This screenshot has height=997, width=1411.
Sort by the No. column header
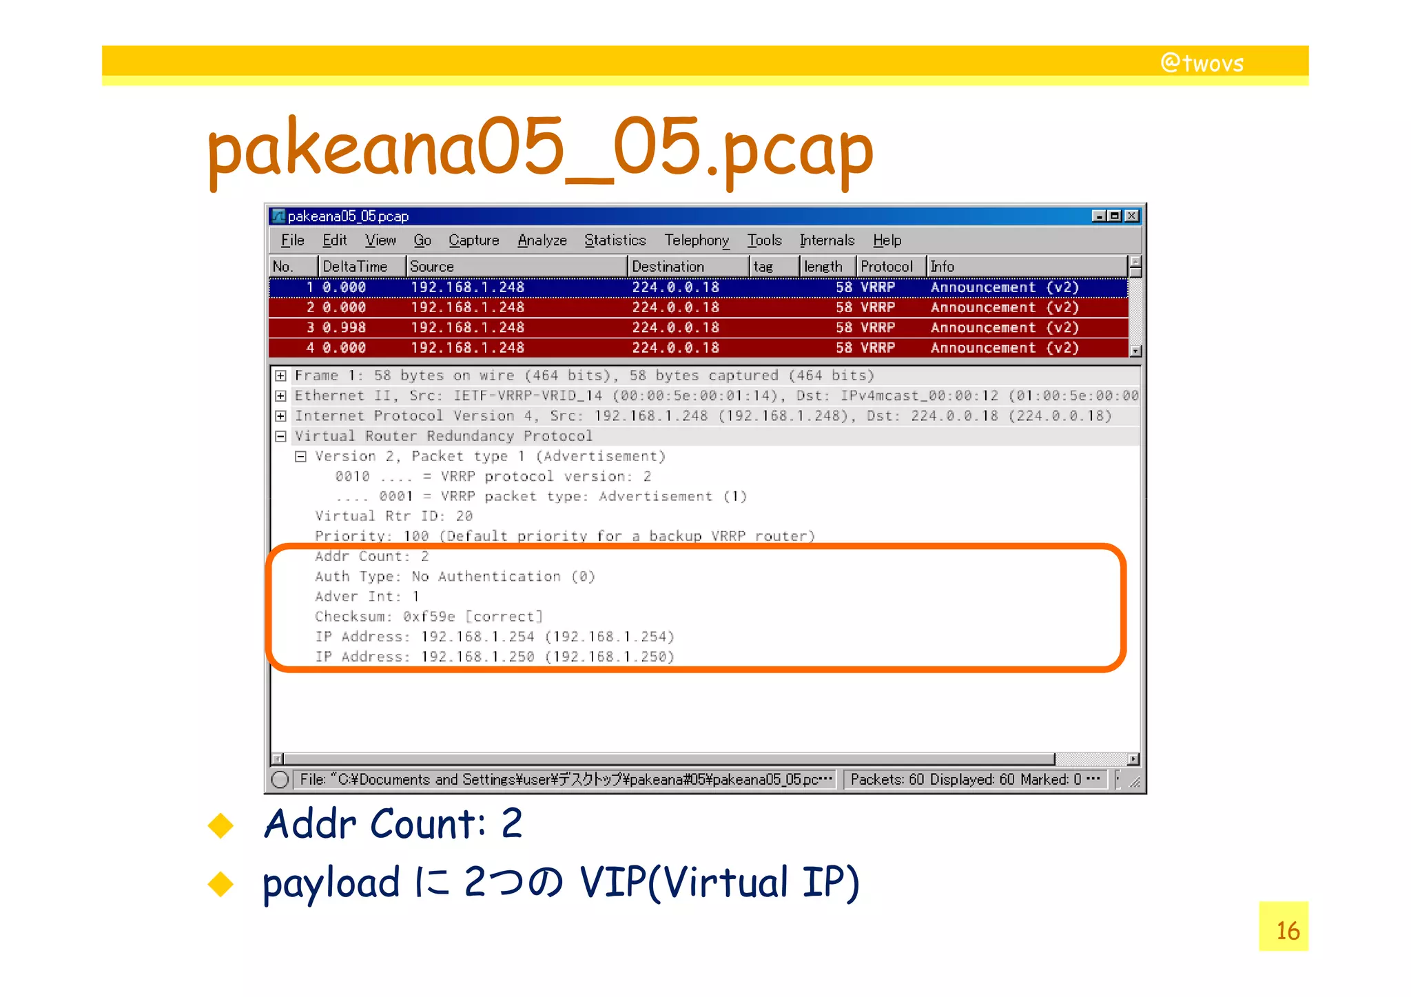pyautogui.click(x=293, y=266)
